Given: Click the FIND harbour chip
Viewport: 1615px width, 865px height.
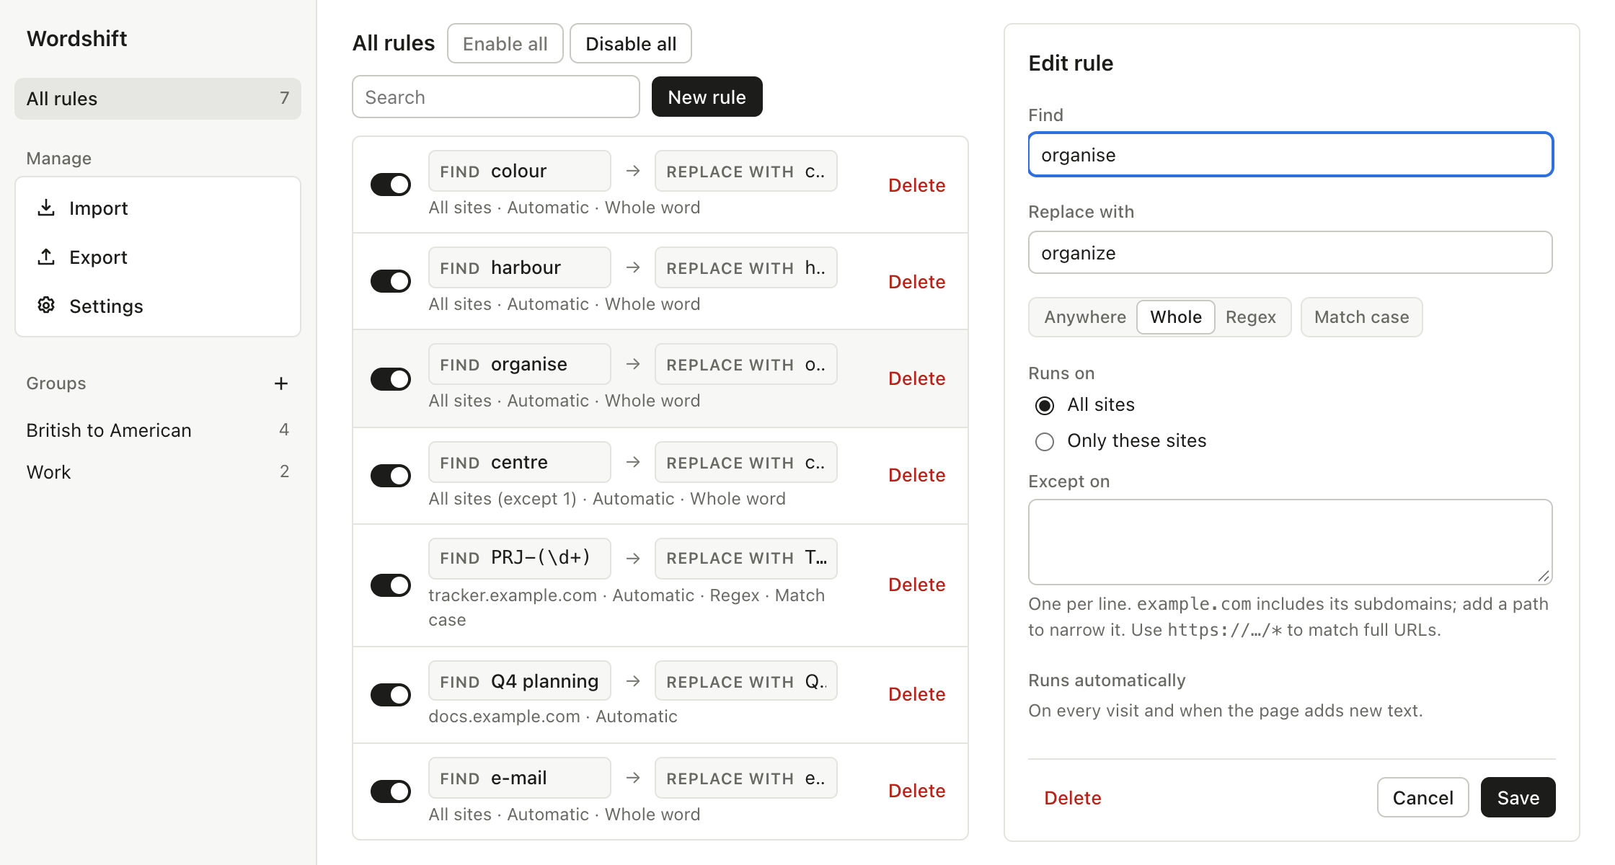Looking at the screenshot, I should click(x=519, y=267).
